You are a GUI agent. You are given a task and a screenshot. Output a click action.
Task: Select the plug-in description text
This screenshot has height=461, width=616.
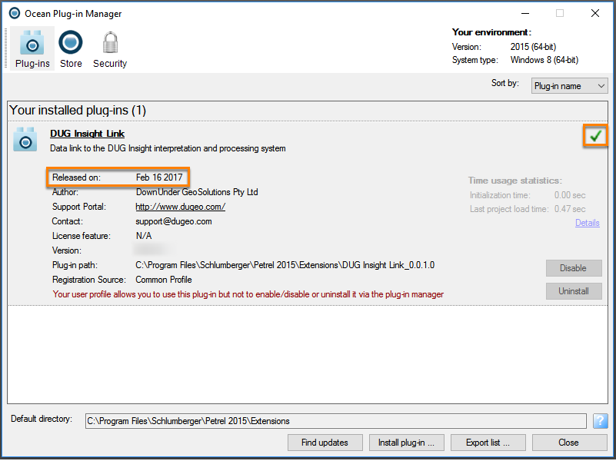tap(168, 148)
